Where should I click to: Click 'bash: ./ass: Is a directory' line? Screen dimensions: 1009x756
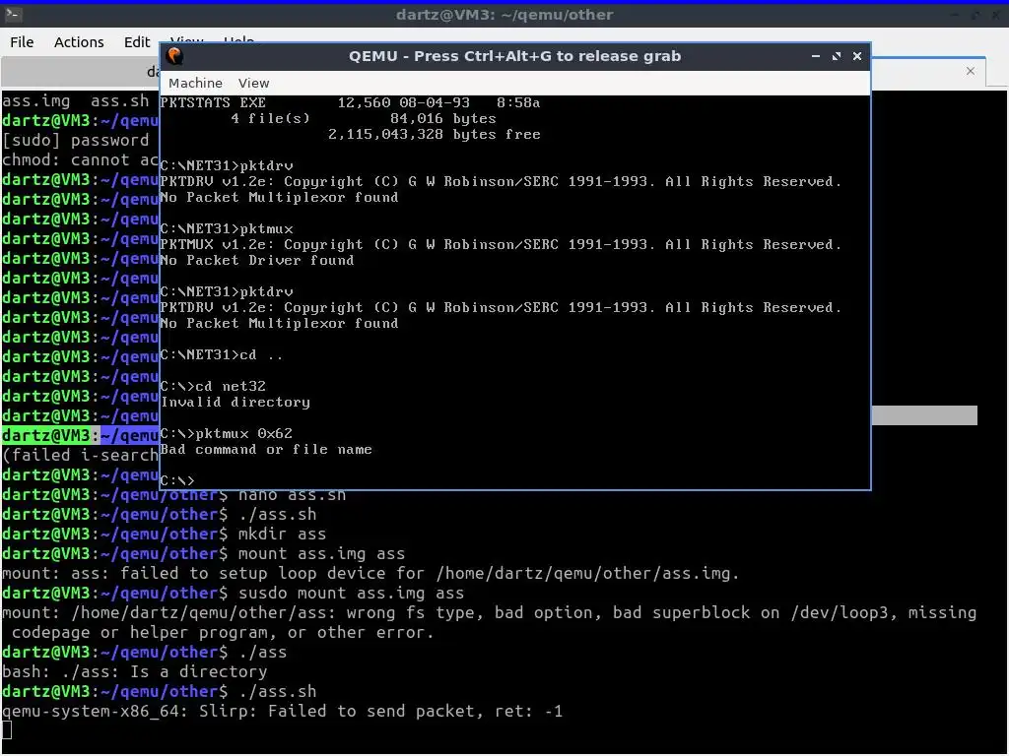134,671
